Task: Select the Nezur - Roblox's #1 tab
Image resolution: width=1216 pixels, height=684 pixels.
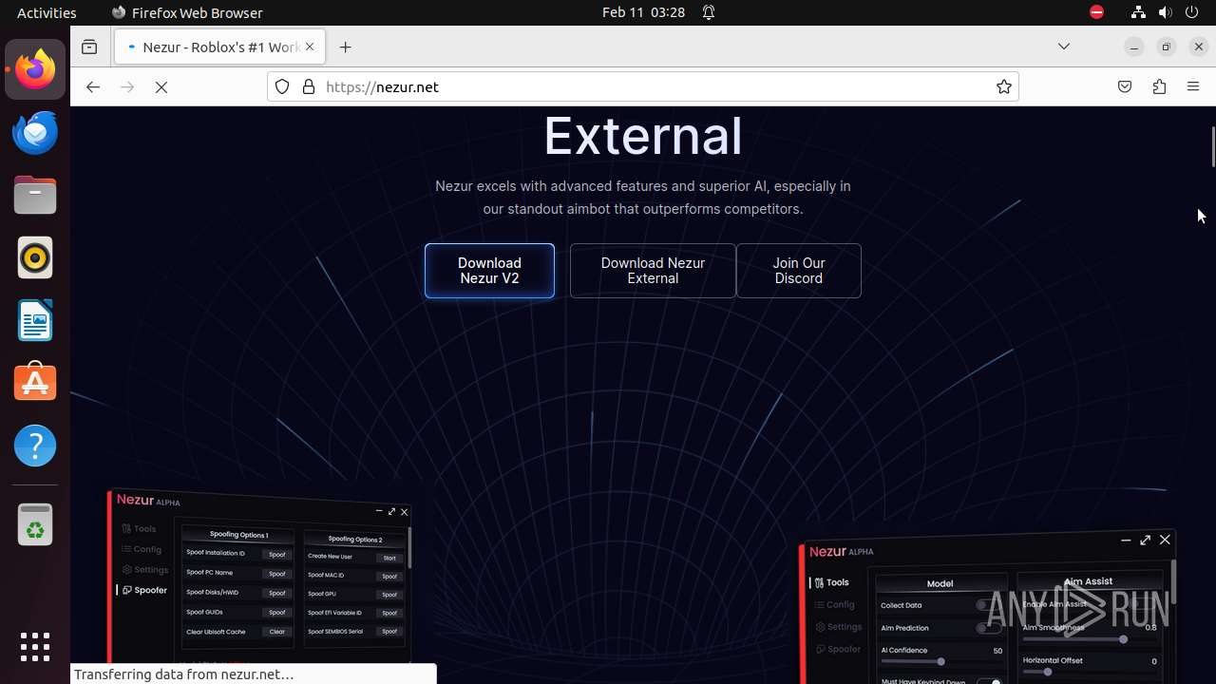Action: pos(220,47)
